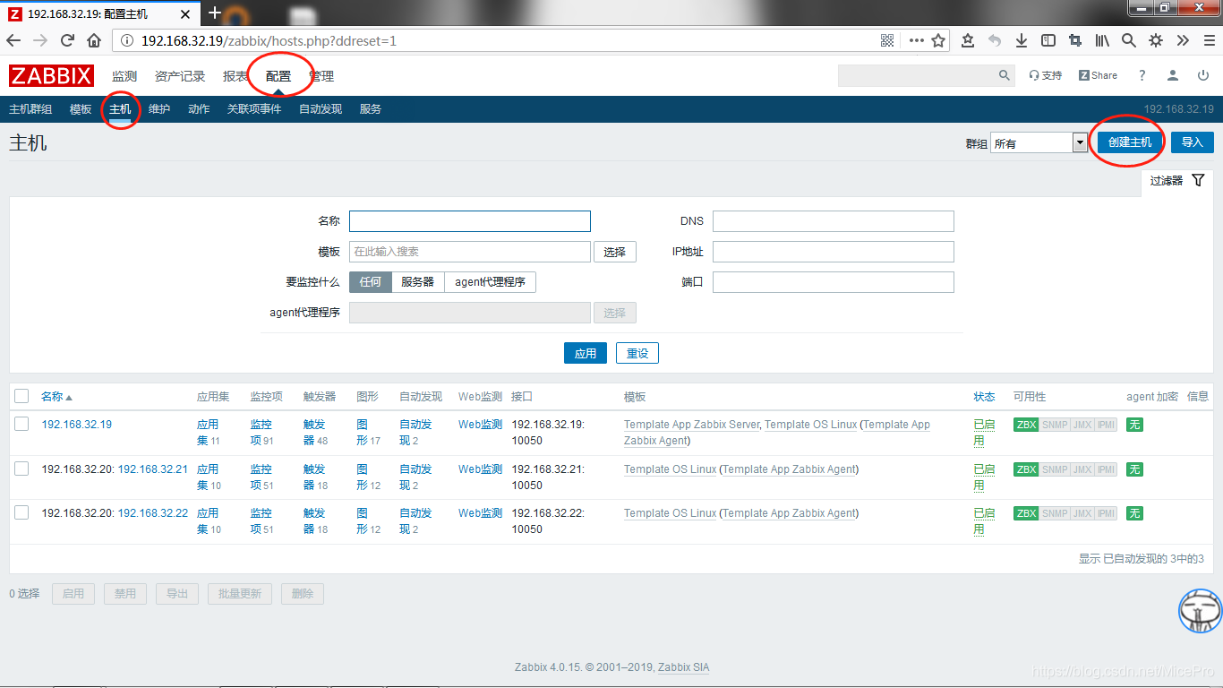Open Zabbix SIA footer link
Viewport: 1223px width, 688px height.
(683, 667)
